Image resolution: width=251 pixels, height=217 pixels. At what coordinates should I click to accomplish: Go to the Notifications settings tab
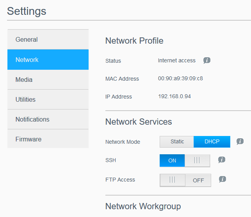[x=48, y=119]
